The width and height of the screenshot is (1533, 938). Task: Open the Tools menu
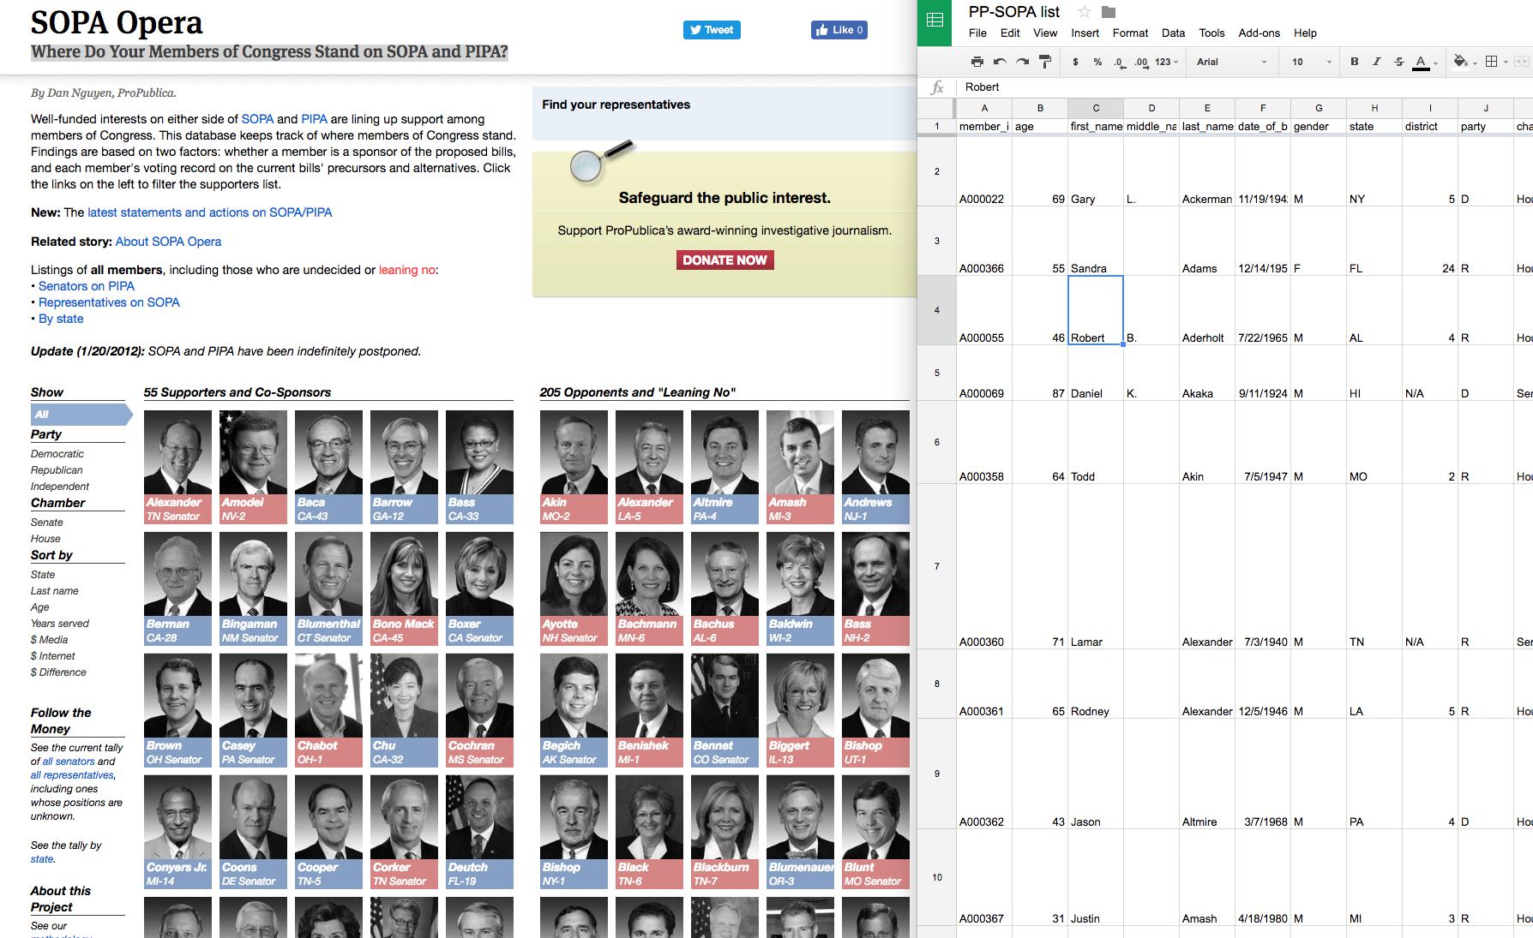1211,33
